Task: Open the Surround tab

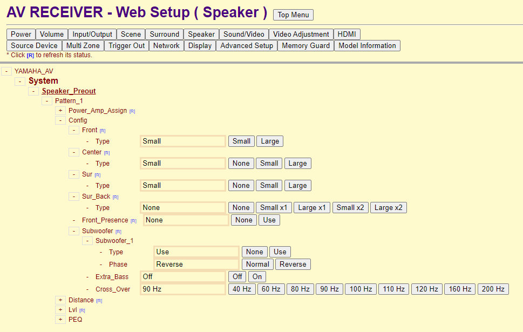Action: coord(165,35)
